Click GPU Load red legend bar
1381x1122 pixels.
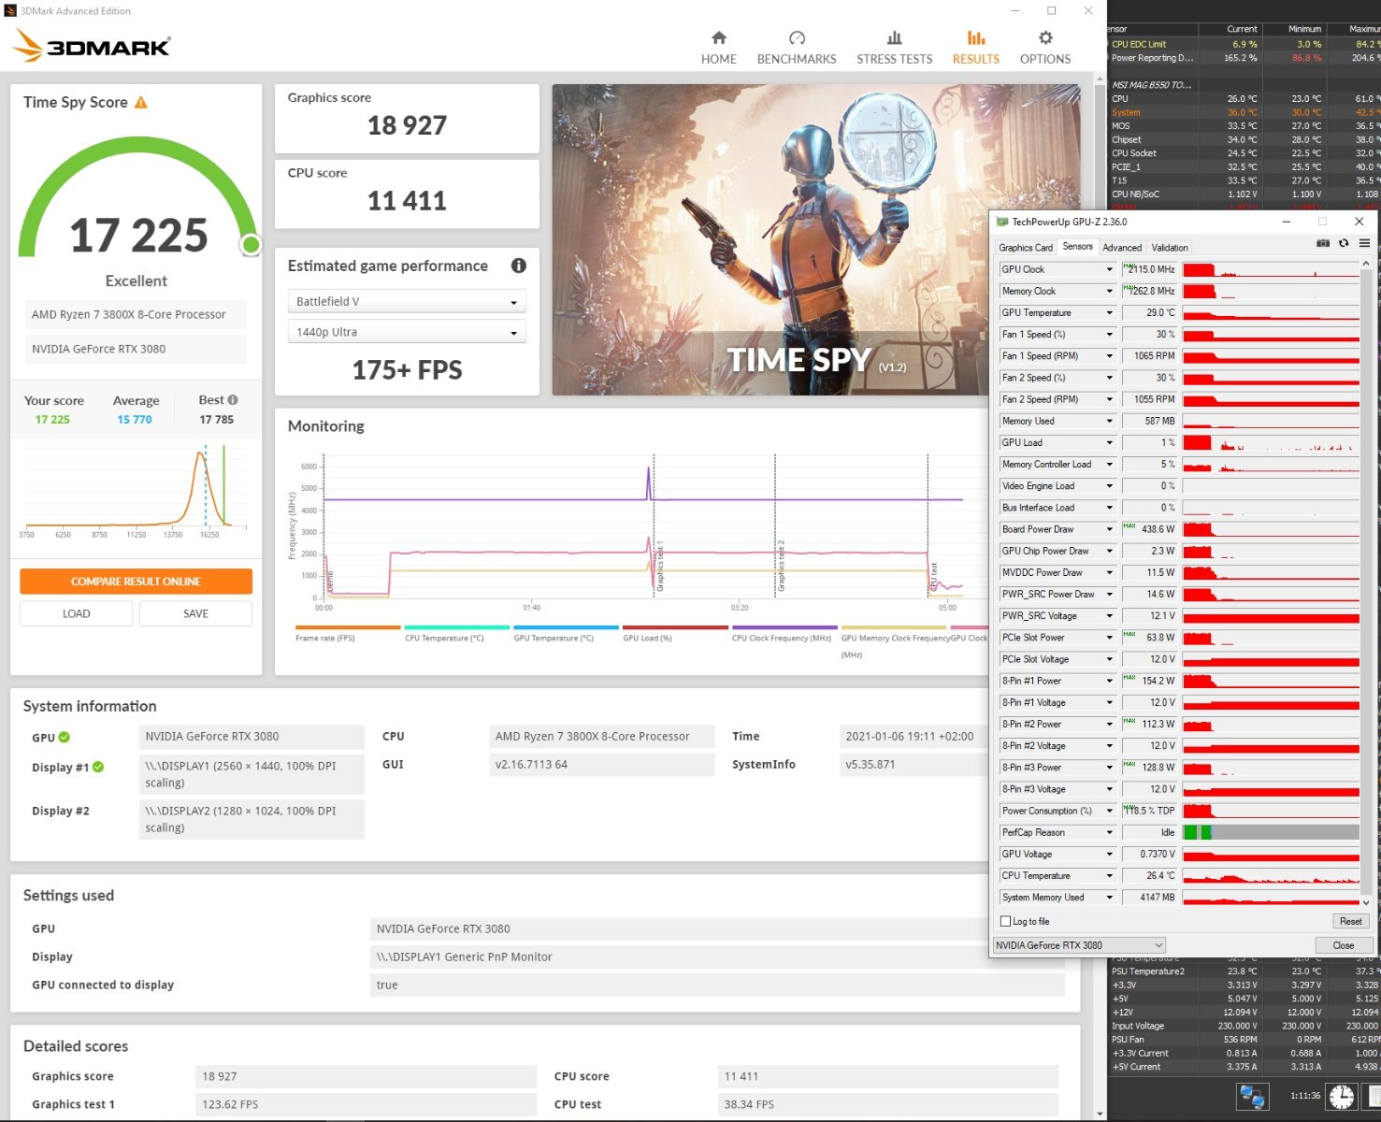[675, 627]
